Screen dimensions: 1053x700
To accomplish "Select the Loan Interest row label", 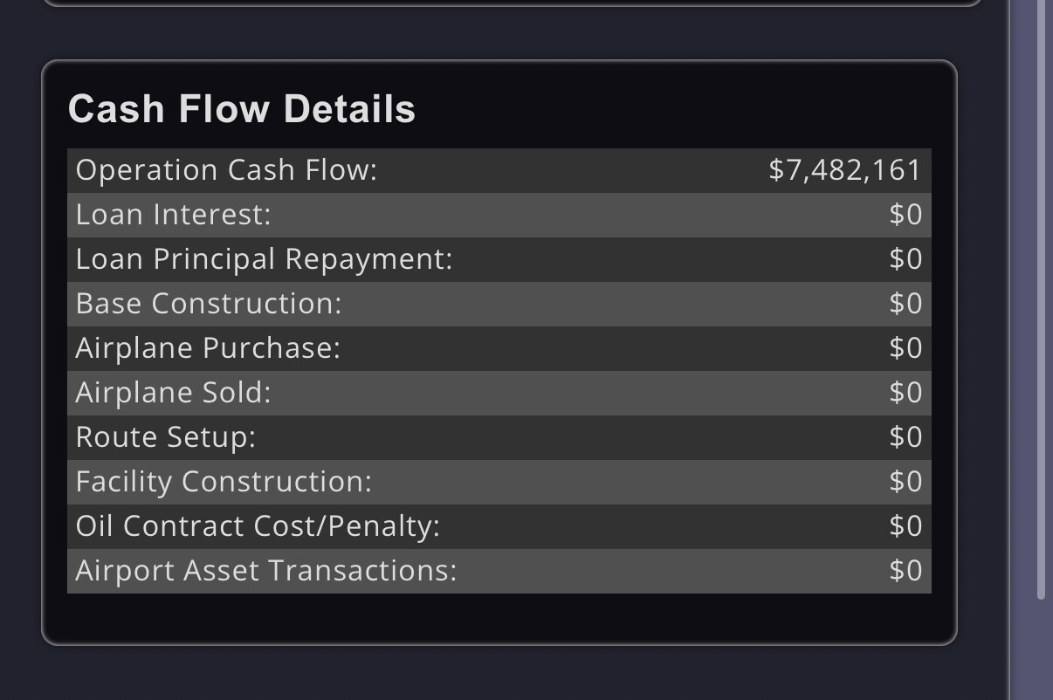I will (x=173, y=215).
